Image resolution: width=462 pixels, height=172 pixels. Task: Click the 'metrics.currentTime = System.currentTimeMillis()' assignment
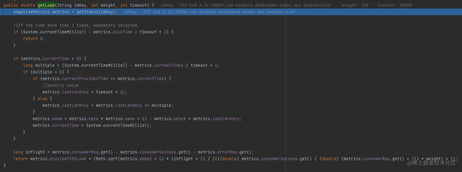click(92, 126)
